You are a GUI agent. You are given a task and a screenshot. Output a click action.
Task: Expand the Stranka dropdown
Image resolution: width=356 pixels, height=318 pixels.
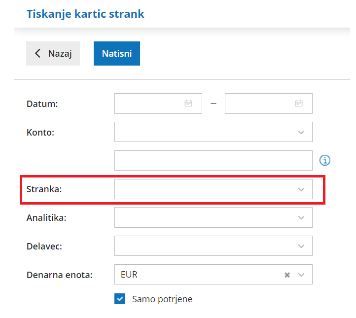tap(301, 189)
